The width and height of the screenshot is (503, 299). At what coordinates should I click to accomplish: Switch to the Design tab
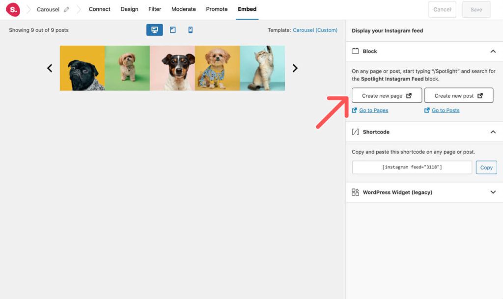tap(129, 9)
